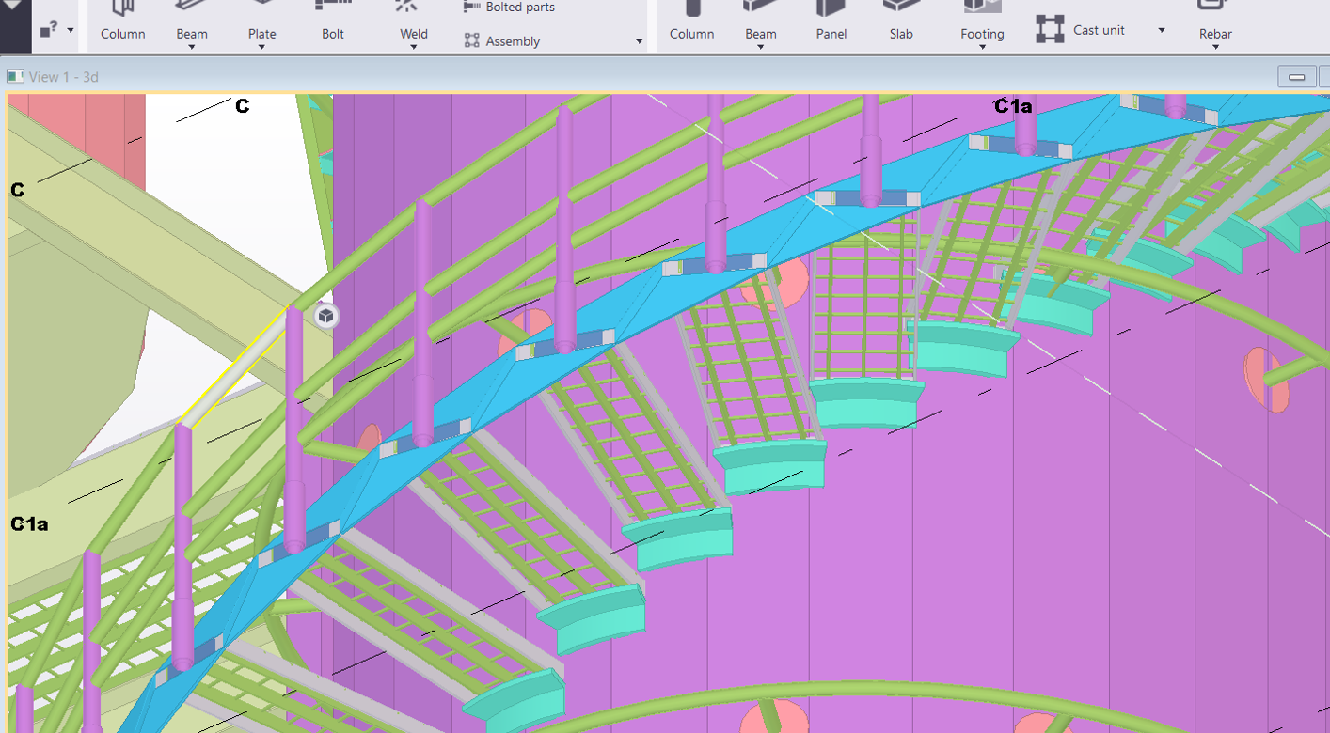Select the concrete Column tool
Screen dimensions: 1330x733
pyautogui.click(x=691, y=24)
